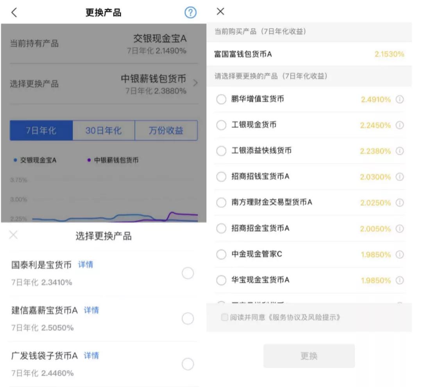This screenshot has width=422, height=387.
Task: Open 详情 link for 广发钱袋子货币A
Action: click(x=91, y=355)
